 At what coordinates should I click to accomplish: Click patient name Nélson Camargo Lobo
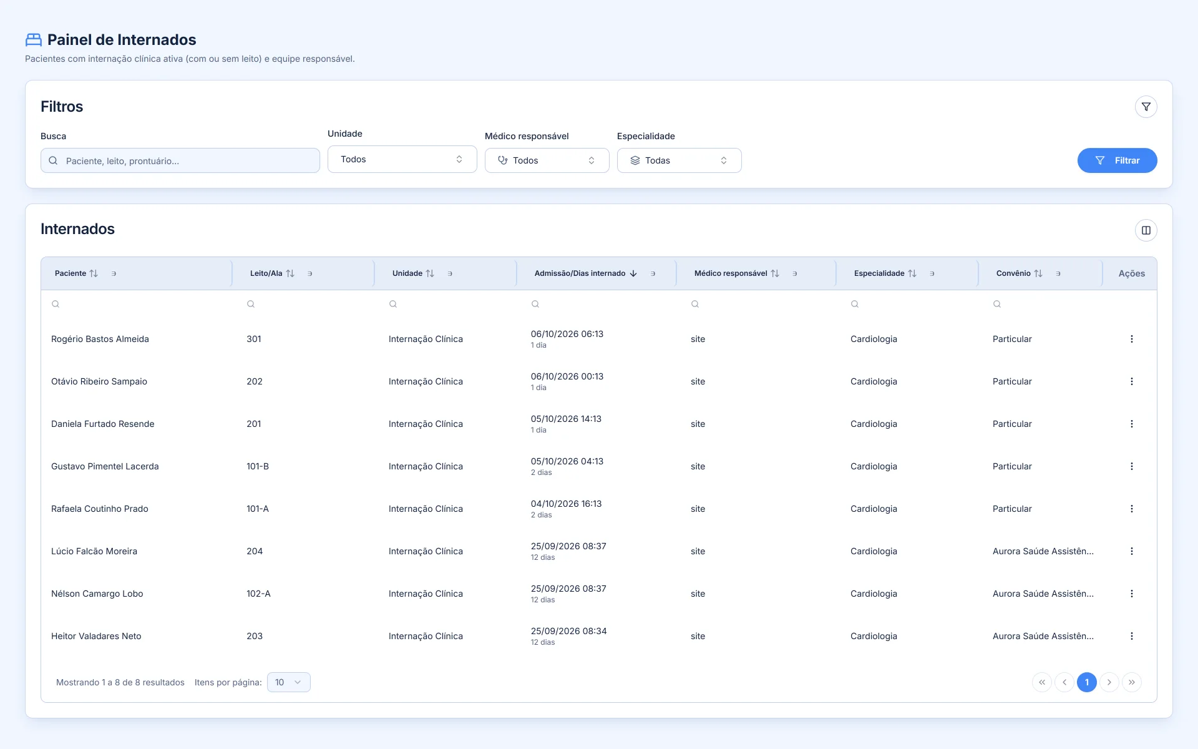tap(97, 594)
